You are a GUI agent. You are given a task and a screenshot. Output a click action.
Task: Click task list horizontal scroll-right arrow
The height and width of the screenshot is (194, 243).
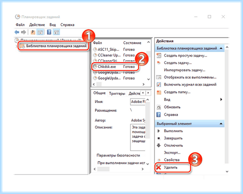point(143,84)
